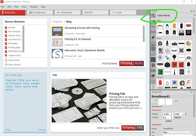Open the CONTRIB parts bin

pyautogui.click(x=153, y=82)
